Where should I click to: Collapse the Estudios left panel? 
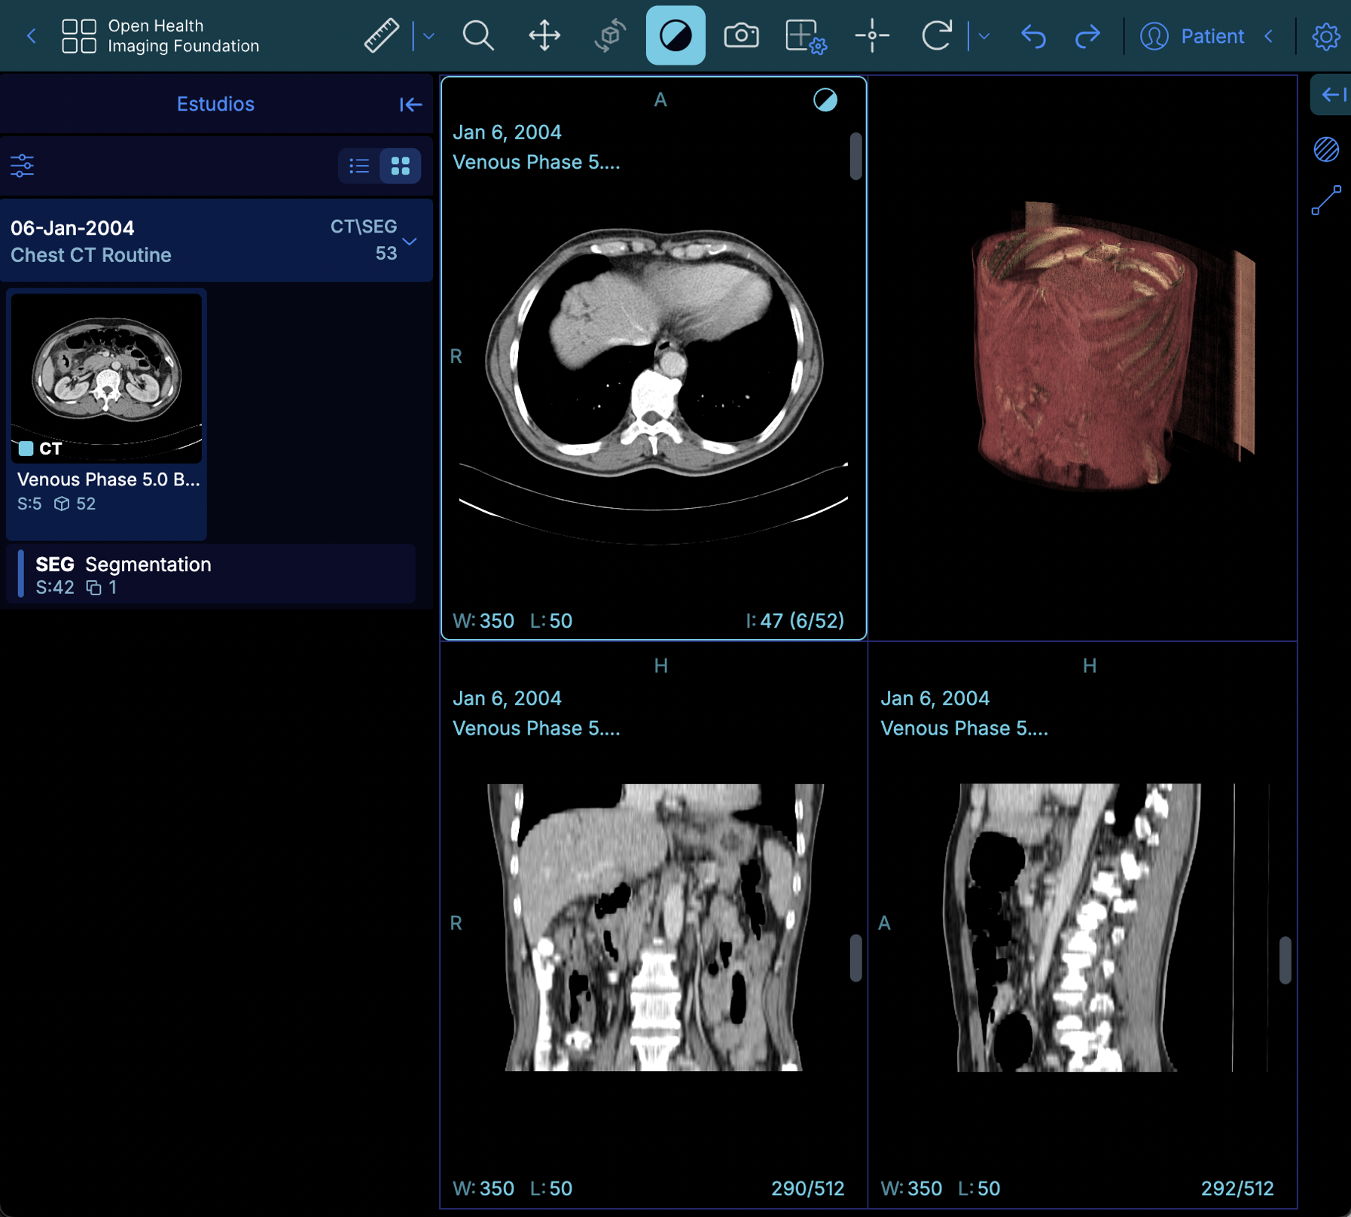(410, 104)
